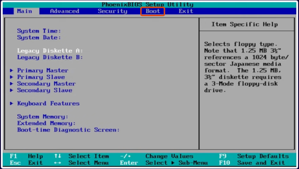
Task: Select Legacy Diskette B setting
Action: click(x=50, y=57)
